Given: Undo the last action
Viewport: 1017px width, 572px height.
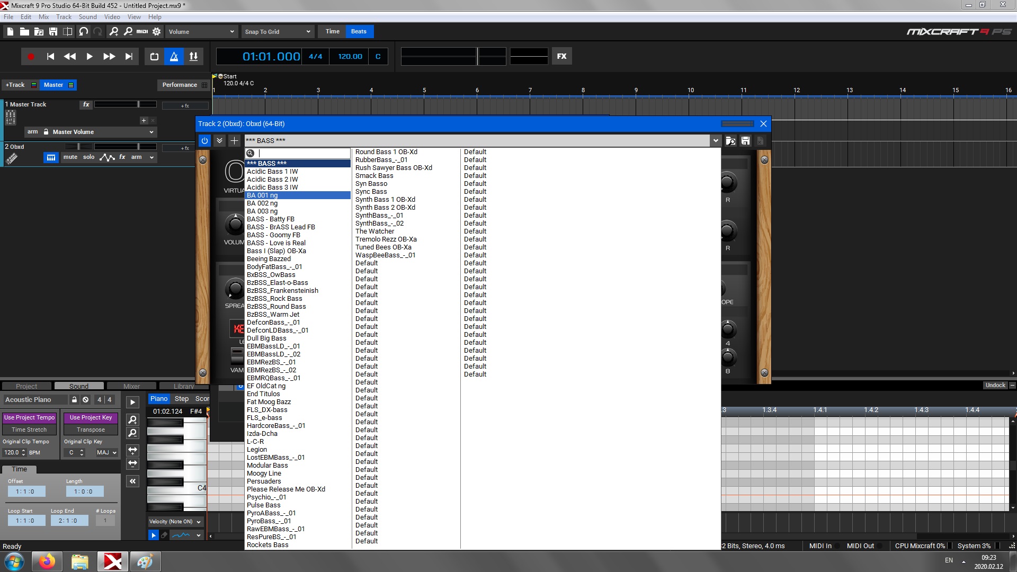Looking at the screenshot, I should click(83, 32).
